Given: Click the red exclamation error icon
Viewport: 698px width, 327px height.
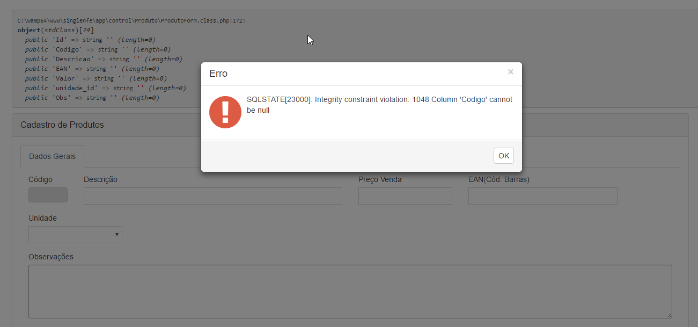Looking at the screenshot, I should pos(225,112).
